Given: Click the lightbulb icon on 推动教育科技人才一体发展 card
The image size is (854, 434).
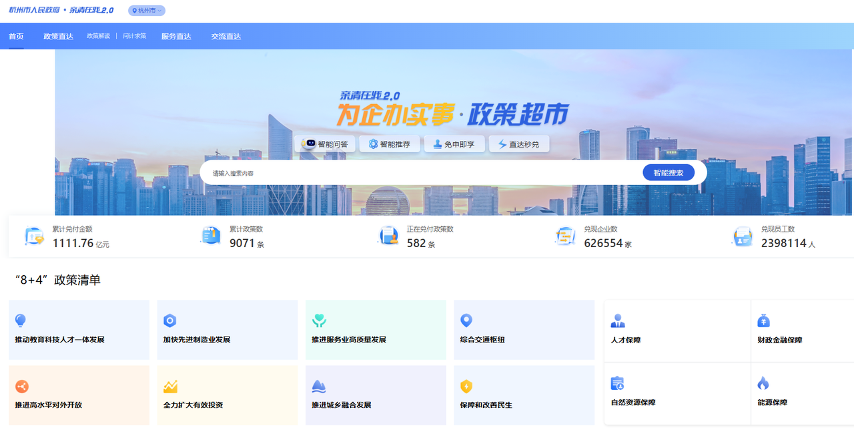Looking at the screenshot, I should [x=21, y=320].
